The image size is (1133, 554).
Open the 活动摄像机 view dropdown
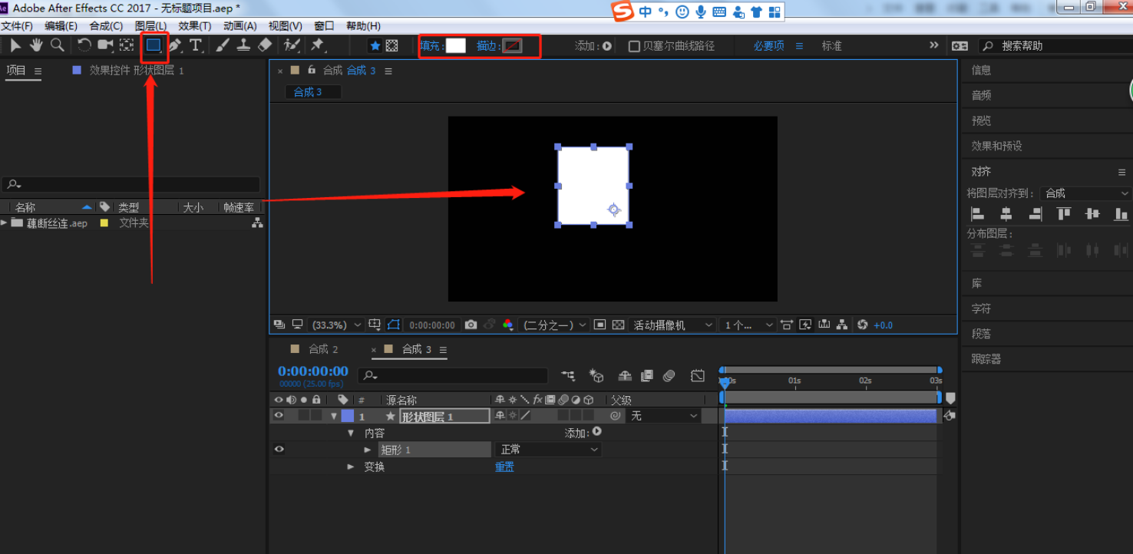pos(672,325)
